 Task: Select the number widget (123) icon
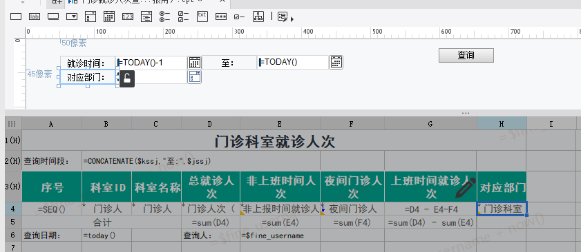pos(128,17)
